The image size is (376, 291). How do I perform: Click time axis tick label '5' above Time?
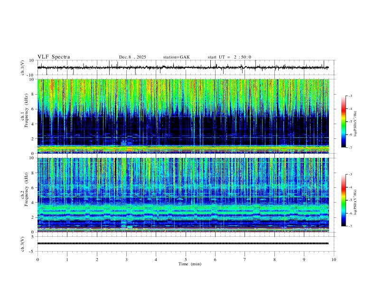(186, 260)
